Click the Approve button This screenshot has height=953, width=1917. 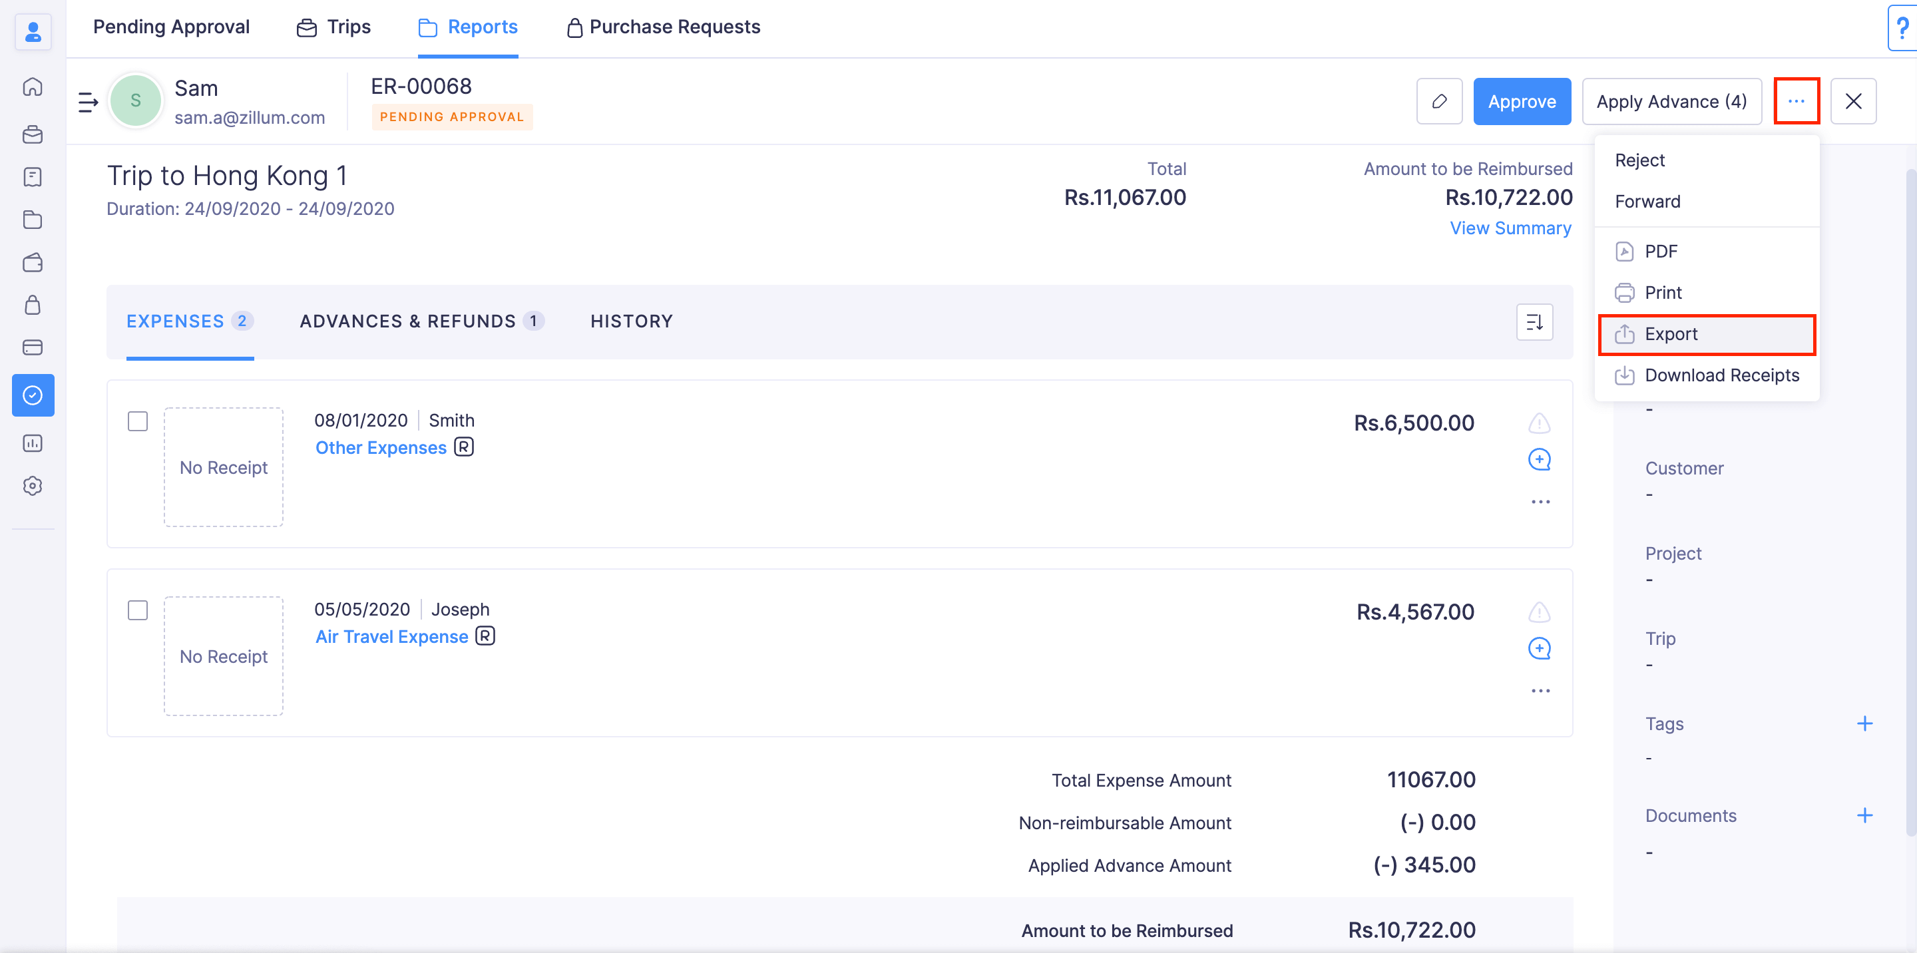pos(1521,101)
